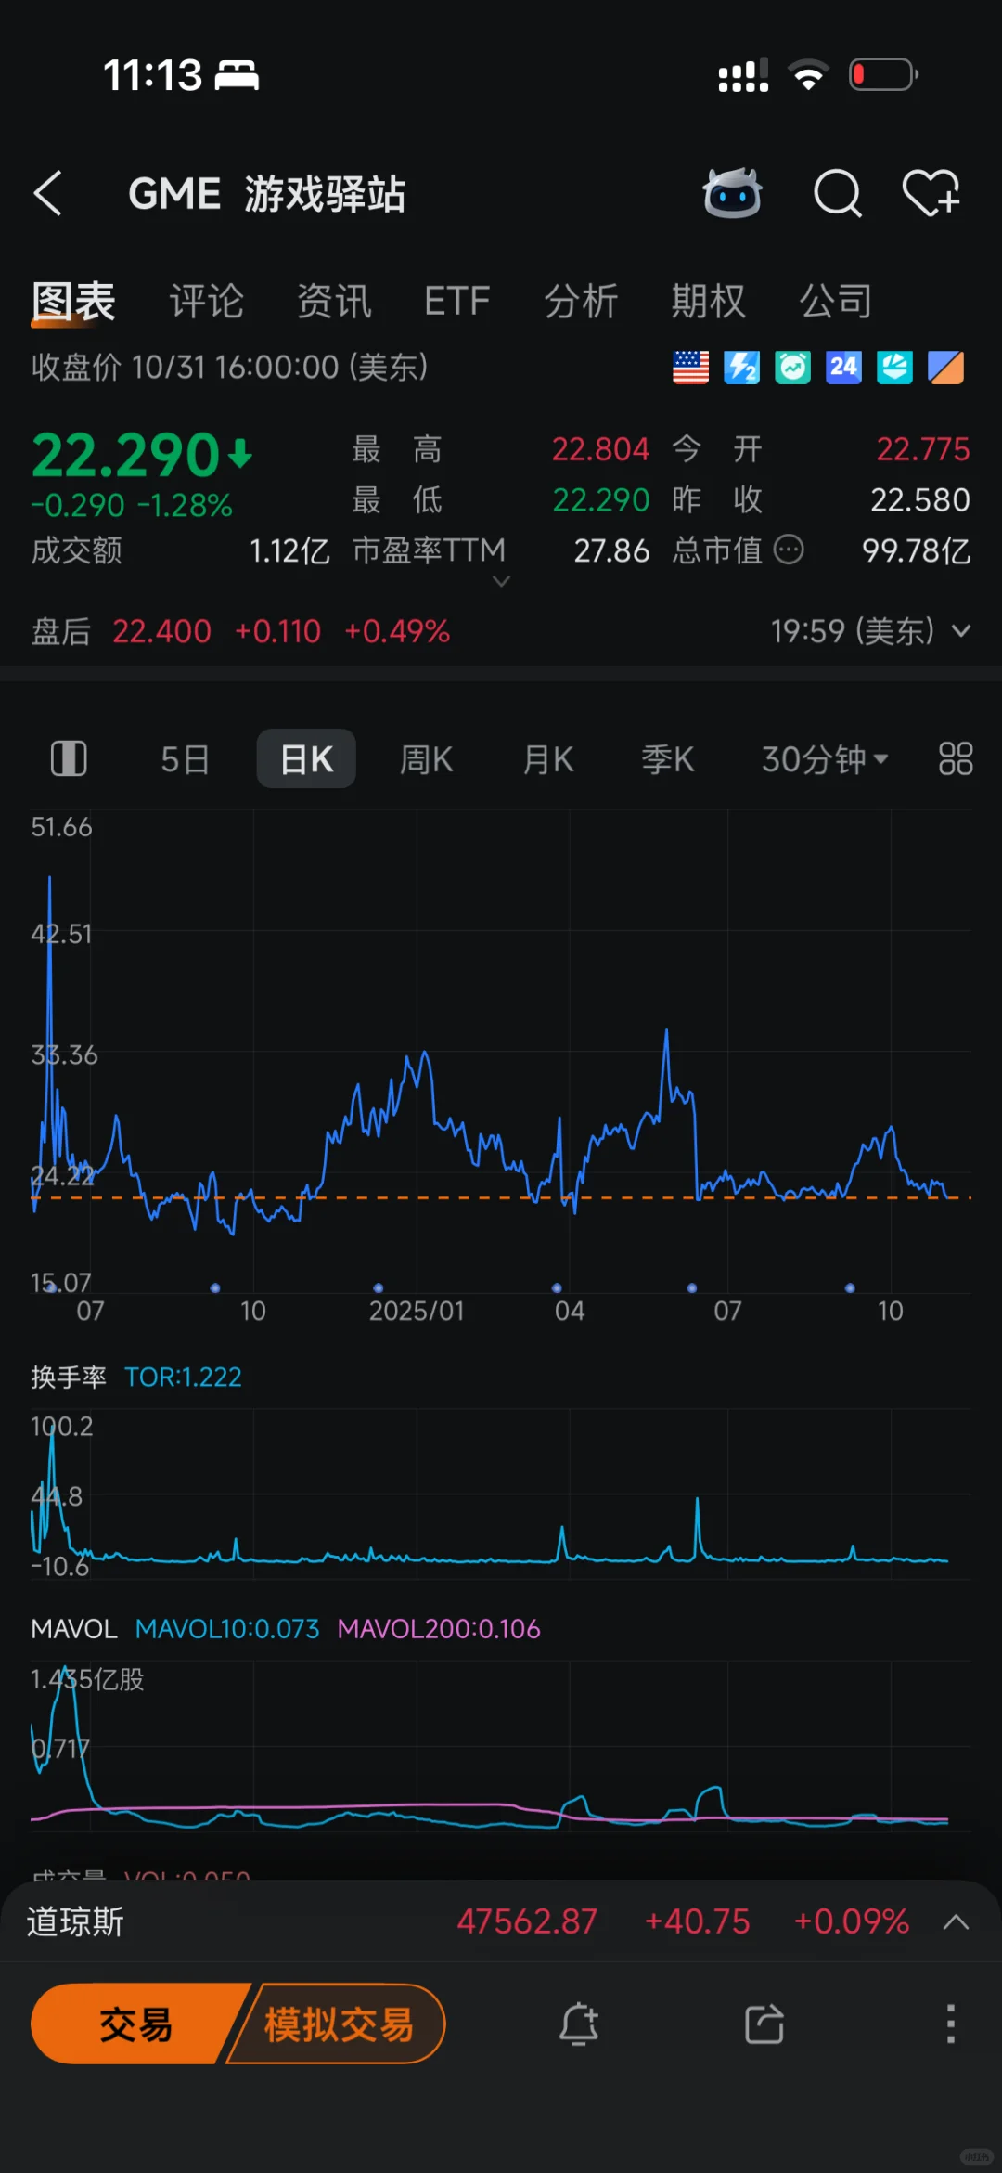The image size is (1002, 2173).
Task: Select the 5日 chart period
Action: pyautogui.click(x=185, y=759)
